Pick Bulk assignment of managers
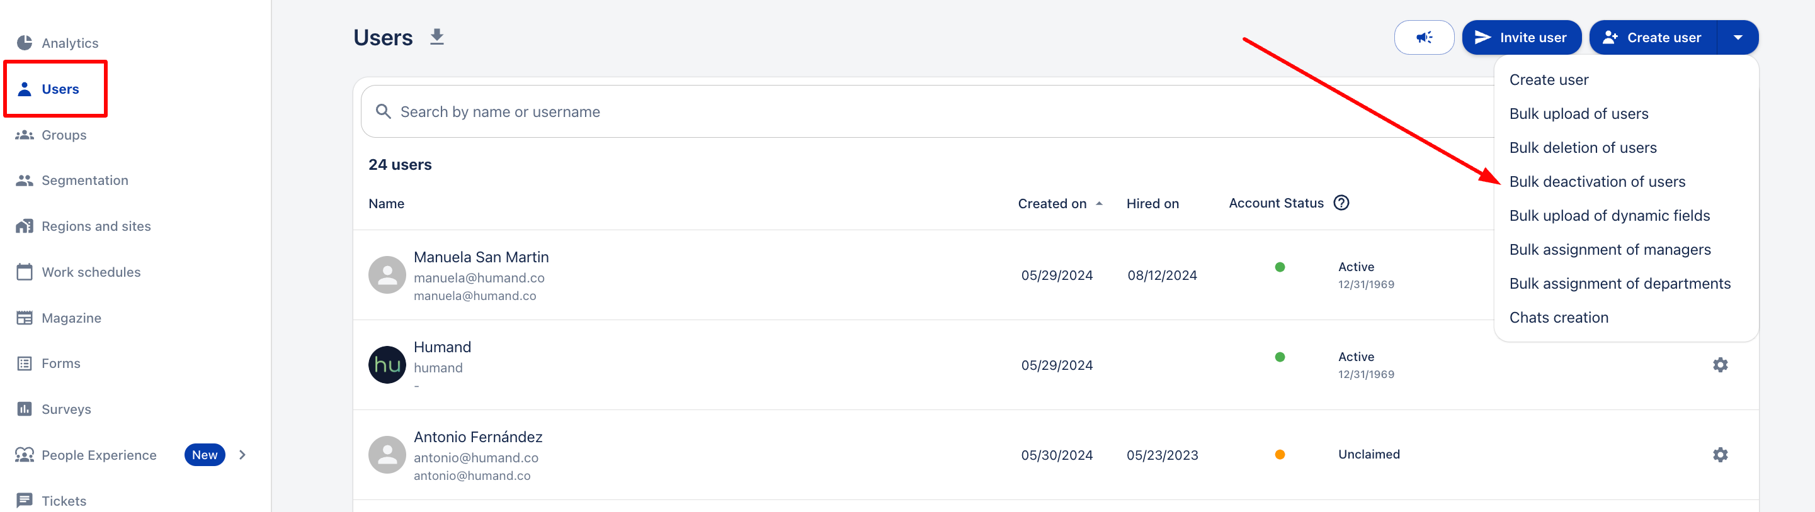Screen dimensions: 1815x512 [x=1609, y=250]
